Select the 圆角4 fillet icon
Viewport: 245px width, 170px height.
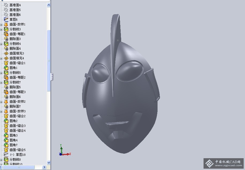tap(6, 140)
